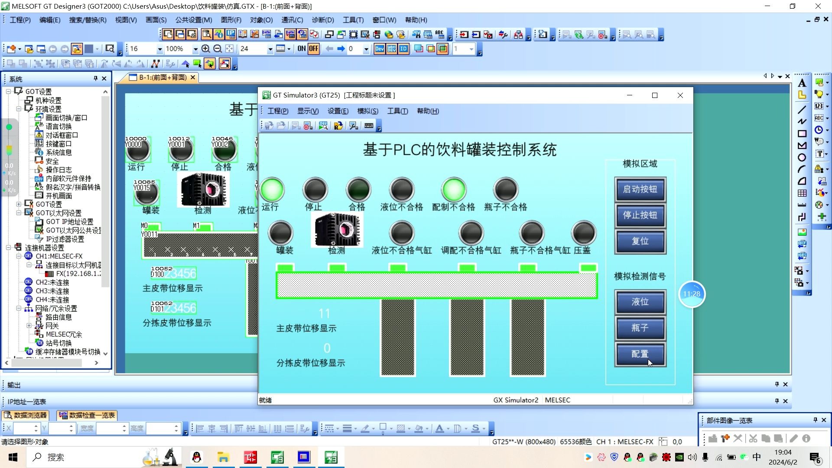Expand the GOT设置 sub-node in tree

[19, 204]
